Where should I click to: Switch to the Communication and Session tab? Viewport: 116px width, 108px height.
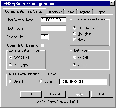pos(25,11)
